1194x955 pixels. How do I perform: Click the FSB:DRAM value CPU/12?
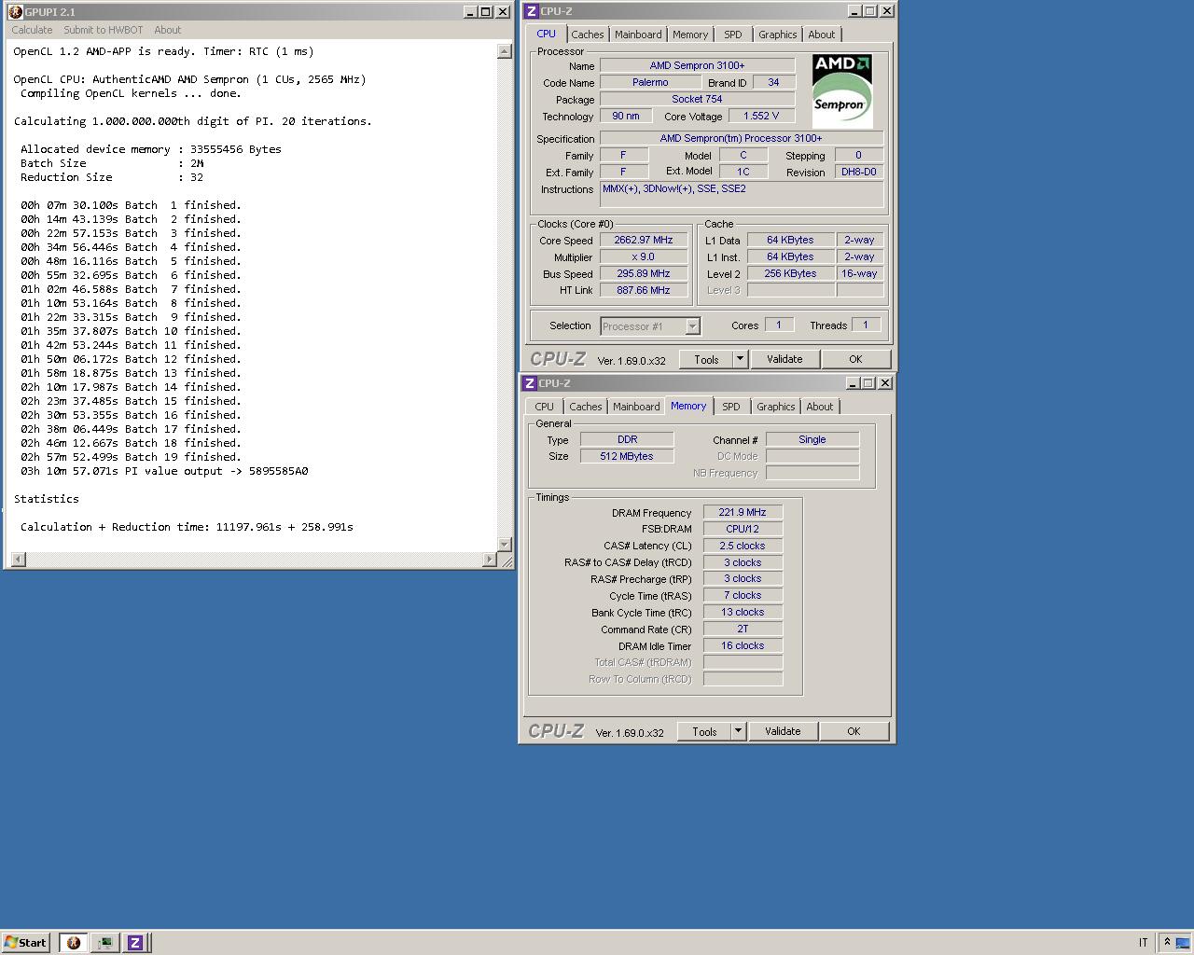[743, 529]
